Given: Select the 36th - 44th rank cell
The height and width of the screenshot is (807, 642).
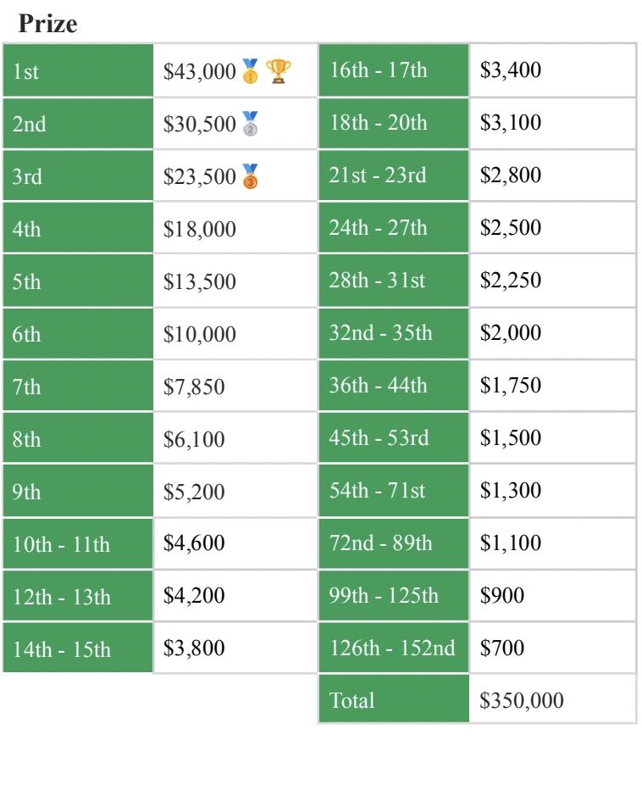Looking at the screenshot, I should (x=394, y=386).
